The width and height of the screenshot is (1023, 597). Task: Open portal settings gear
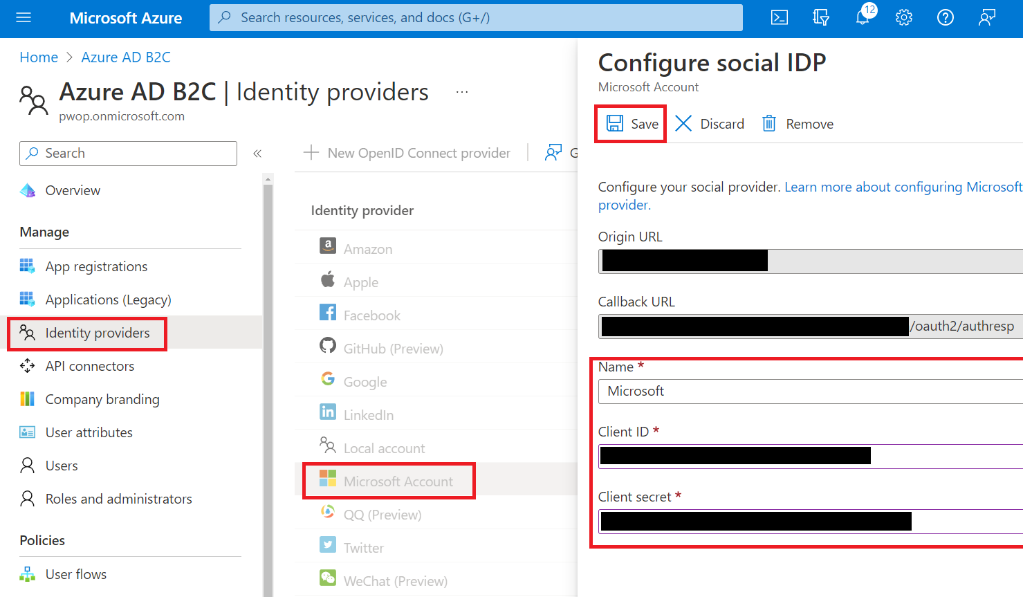(x=904, y=18)
